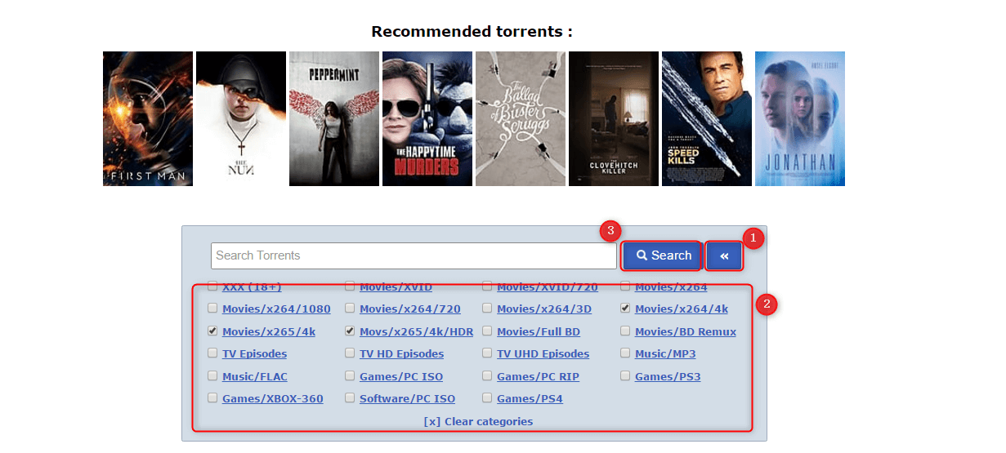Check the Movies/BD Remux checkbox

click(x=625, y=331)
